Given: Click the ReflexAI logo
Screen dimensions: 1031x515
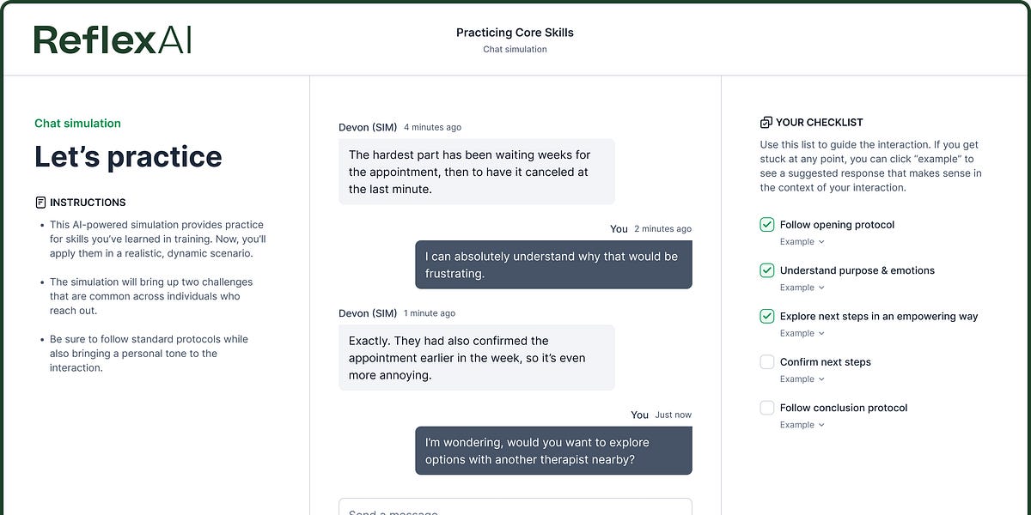Looking at the screenshot, I should pos(113,39).
